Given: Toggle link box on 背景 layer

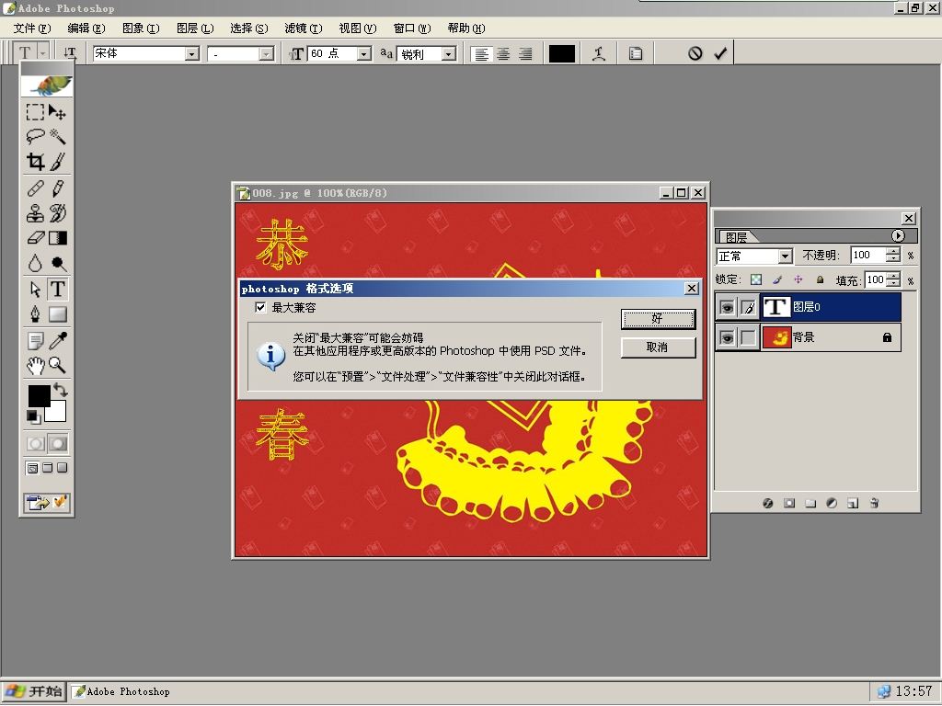Looking at the screenshot, I should (749, 337).
